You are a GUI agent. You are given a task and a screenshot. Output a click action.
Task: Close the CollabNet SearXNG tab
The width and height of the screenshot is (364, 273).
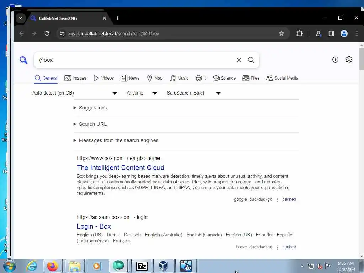[x=105, y=18]
